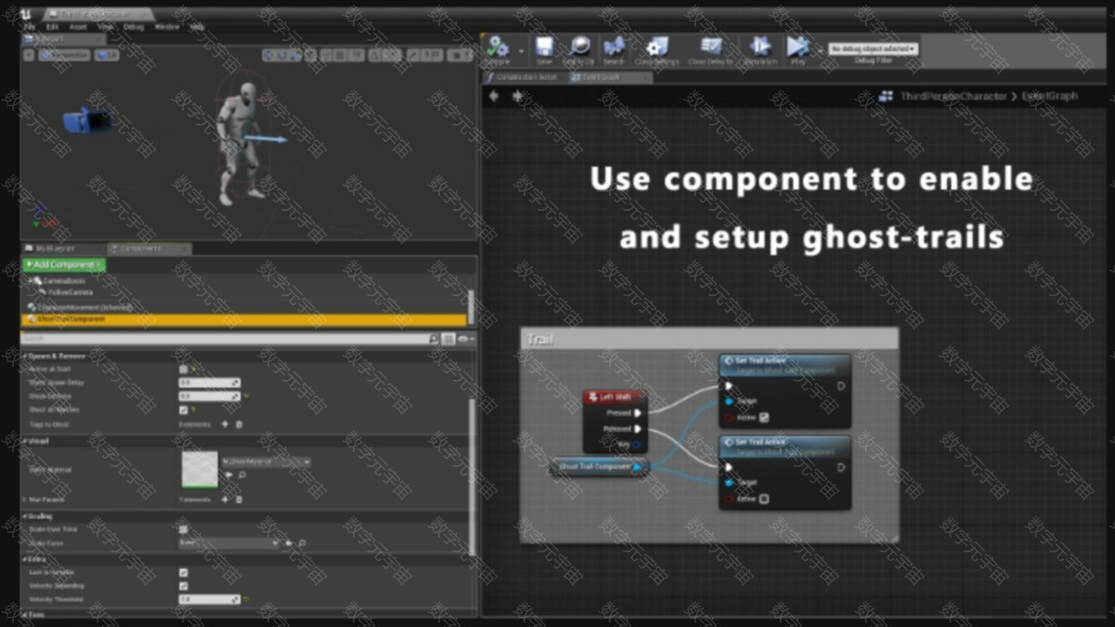Open property matrix grid icon
1115x627 pixels.
point(449,338)
